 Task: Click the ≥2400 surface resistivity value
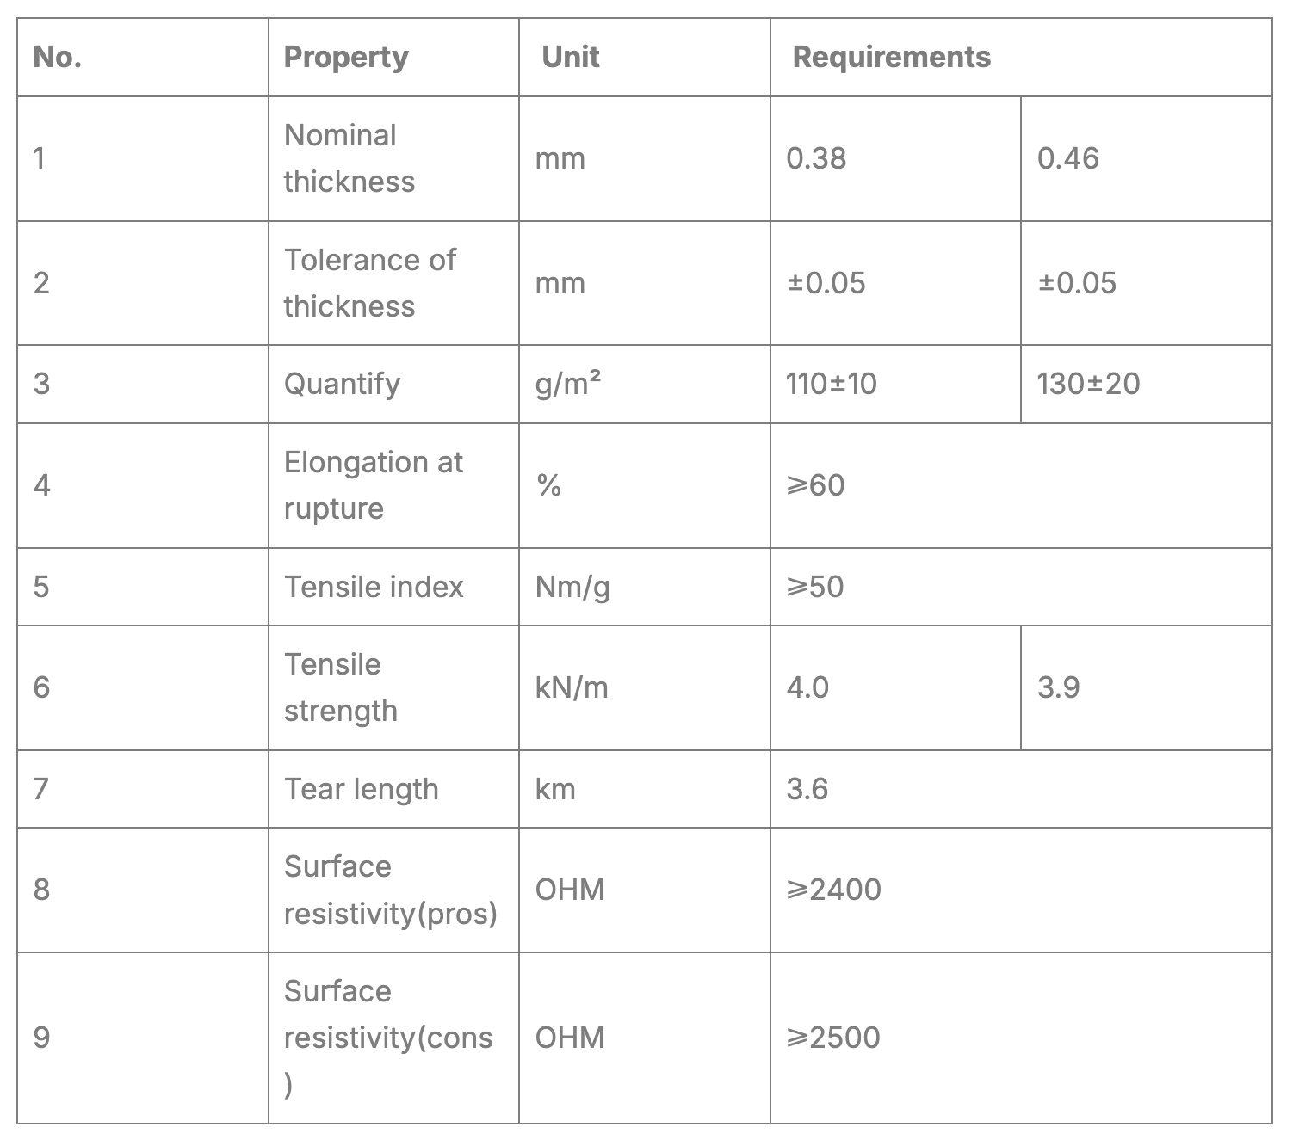833,890
